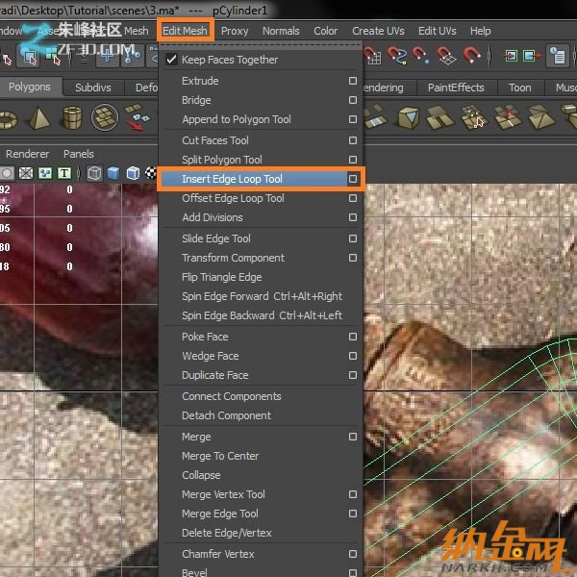Uncheck Keep Faces Together

tap(172, 60)
